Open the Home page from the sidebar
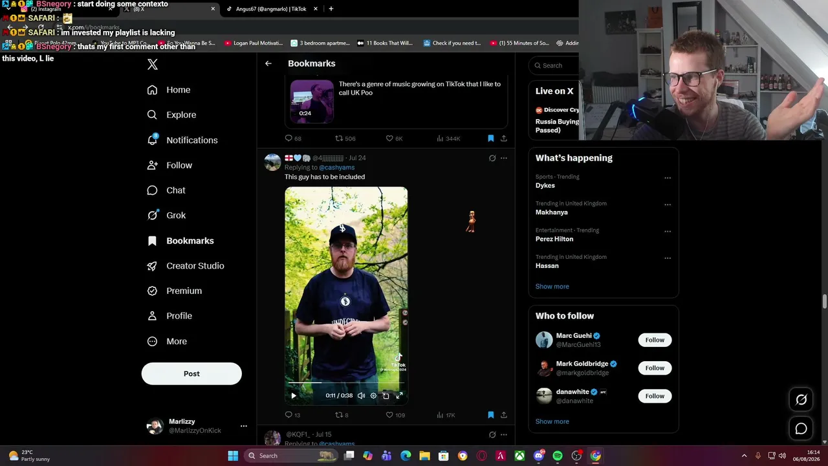 coord(168,90)
